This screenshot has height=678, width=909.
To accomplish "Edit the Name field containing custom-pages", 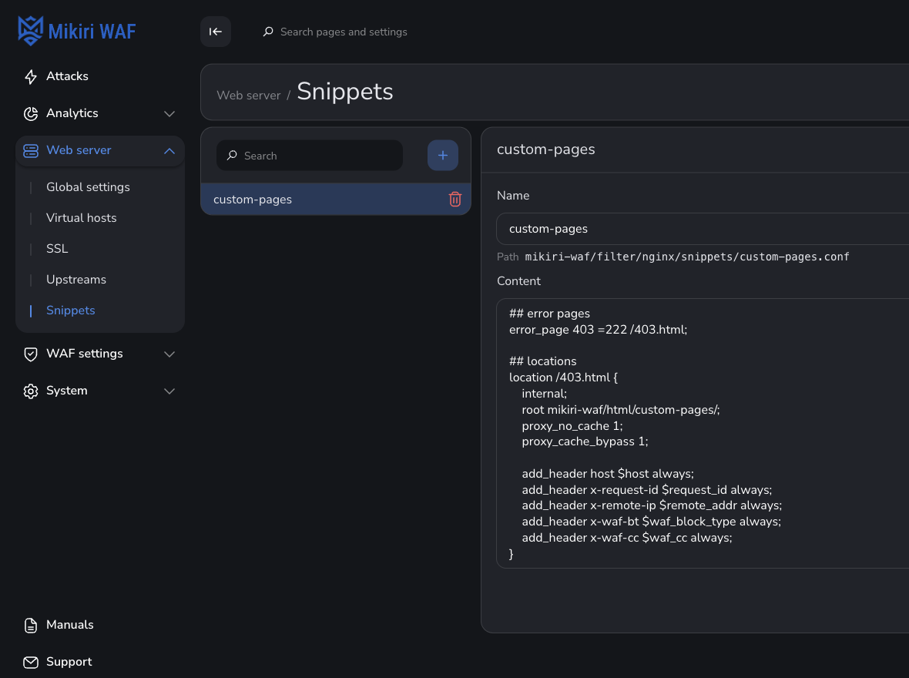I will [703, 229].
